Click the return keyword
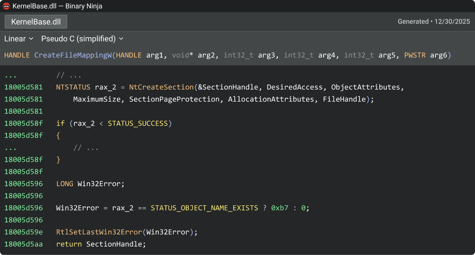Screen dimensions: 475x255 [x=69, y=244]
